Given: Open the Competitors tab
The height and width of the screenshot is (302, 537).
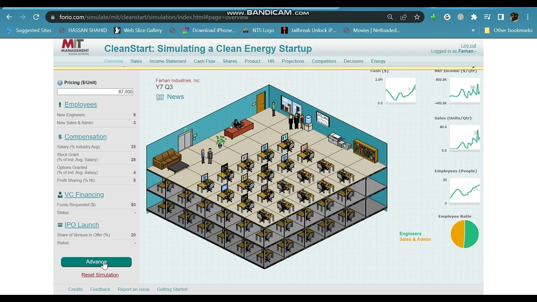Looking at the screenshot, I should (324, 61).
